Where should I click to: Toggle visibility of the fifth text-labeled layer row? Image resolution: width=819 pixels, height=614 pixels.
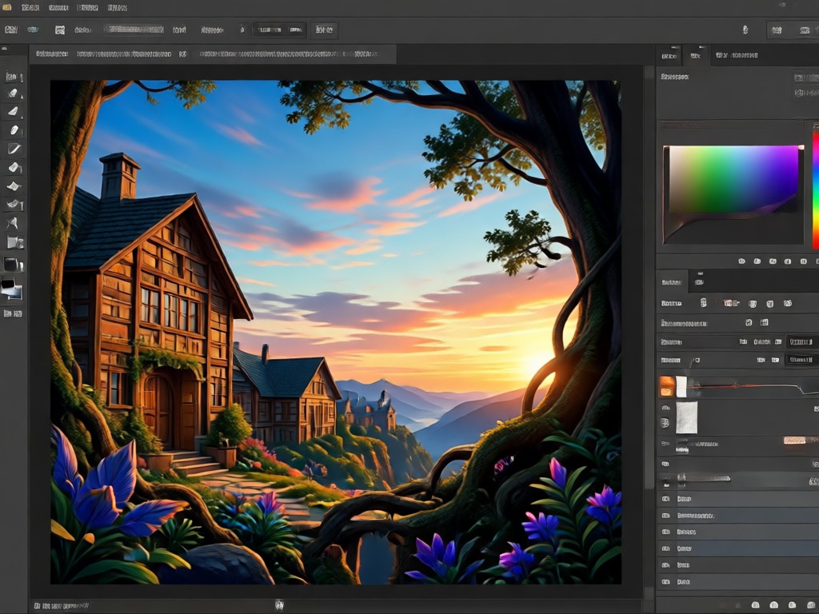coord(666,565)
